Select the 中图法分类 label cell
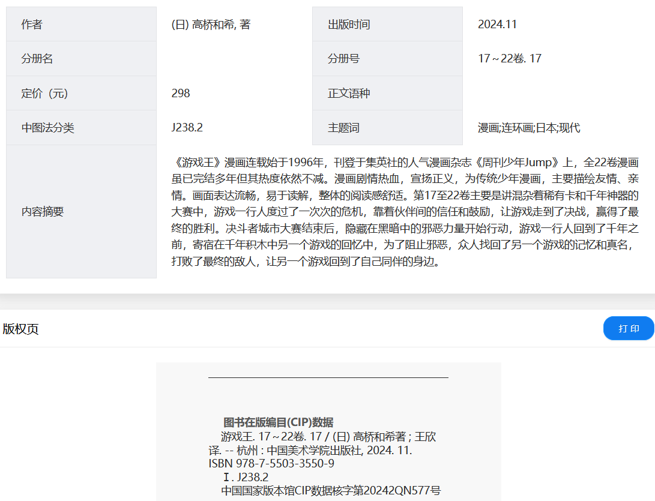 point(81,128)
